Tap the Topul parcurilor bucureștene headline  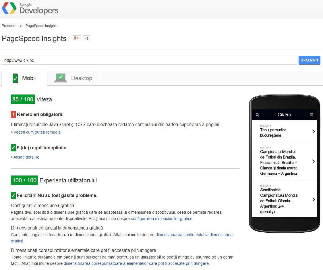click(273, 132)
